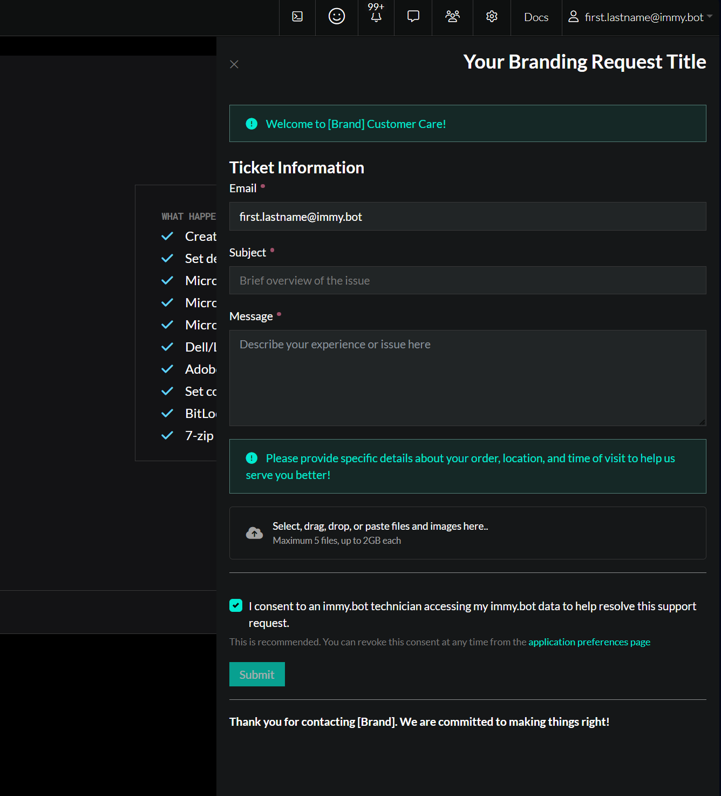Open the chat bubble icon
This screenshot has height=796, width=721.
(x=413, y=17)
